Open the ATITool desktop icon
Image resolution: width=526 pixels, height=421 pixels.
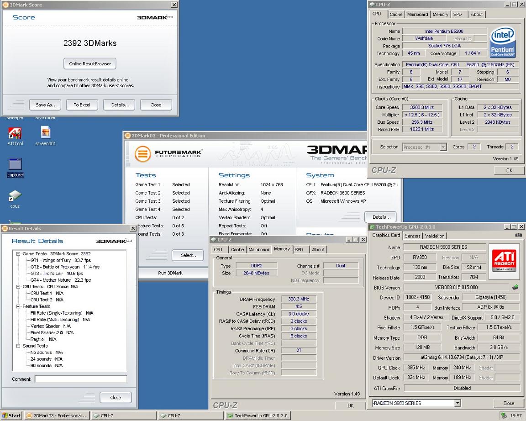(15, 136)
